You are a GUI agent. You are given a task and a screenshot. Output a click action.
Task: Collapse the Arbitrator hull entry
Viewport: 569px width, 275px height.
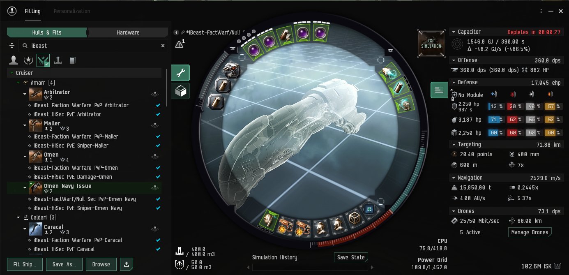(x=25, y=94)
